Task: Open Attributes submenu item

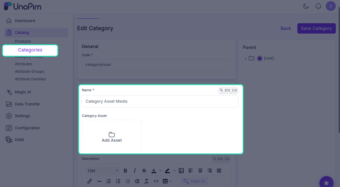Action: [23, 64]
